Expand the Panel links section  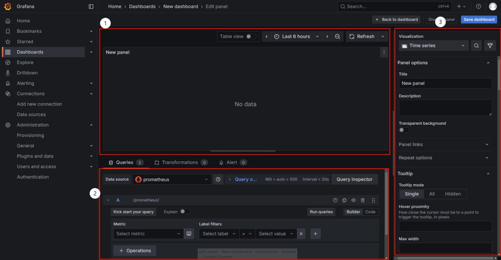[445, 144]
